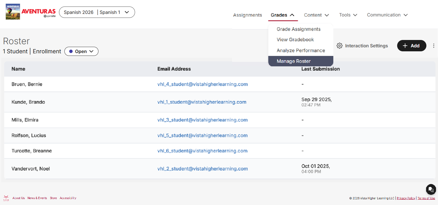
Task: Open the Assignments tab
Action: pos(247,15)
